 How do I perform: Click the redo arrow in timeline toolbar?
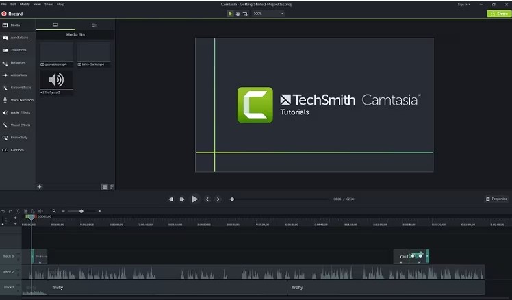(x=10, y=211)
